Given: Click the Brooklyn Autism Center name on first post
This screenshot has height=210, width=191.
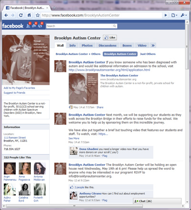Looking at the screenshot, I should pos(87,62).
